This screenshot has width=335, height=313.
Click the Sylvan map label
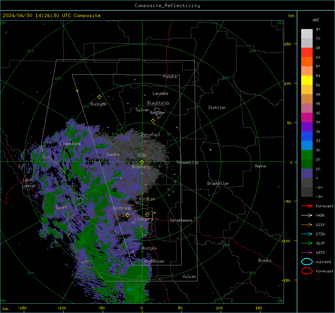(142, 110)
